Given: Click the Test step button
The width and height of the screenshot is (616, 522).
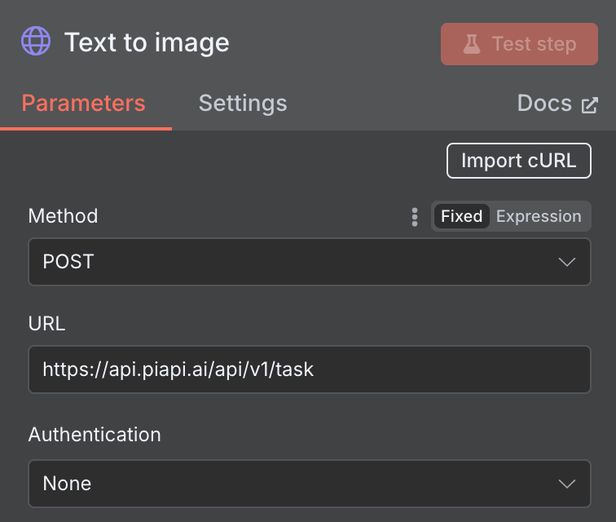Looking at the screenshot, I should [519, 44].
